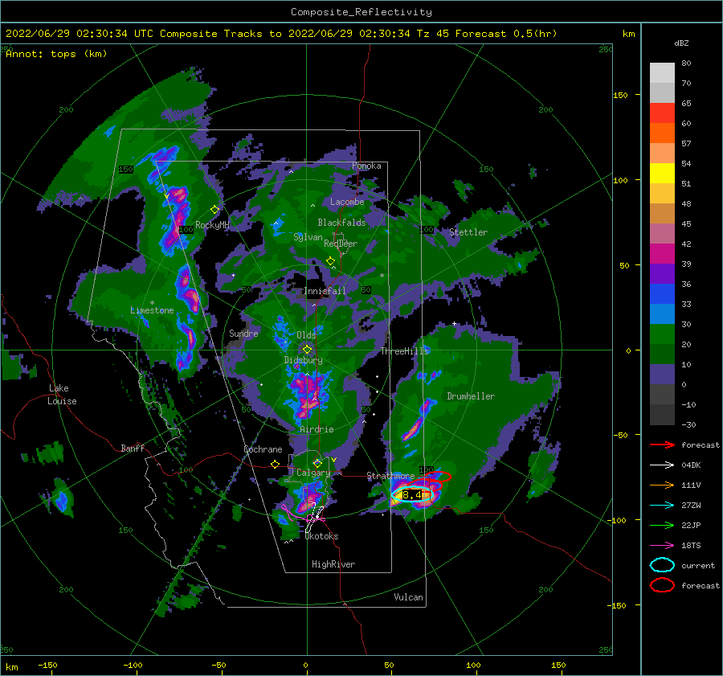The width and height of the screenshot is (723, 676).
Task: Click the light gray 70–80 dBZ swatch
Action: coord(662,73)
